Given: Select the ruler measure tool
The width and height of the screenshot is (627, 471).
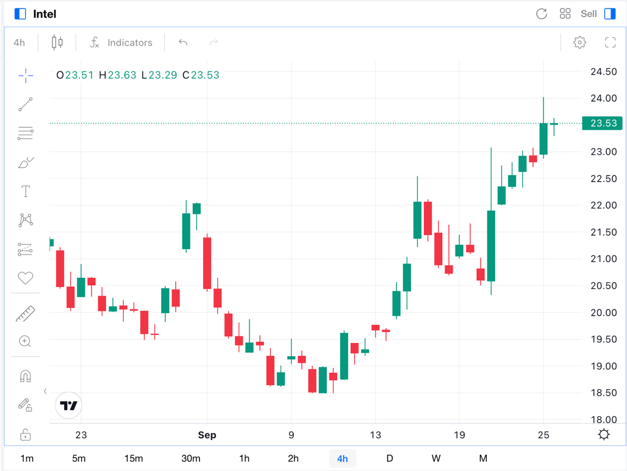Looking at the screenshot, I should (x=26, y=314).
